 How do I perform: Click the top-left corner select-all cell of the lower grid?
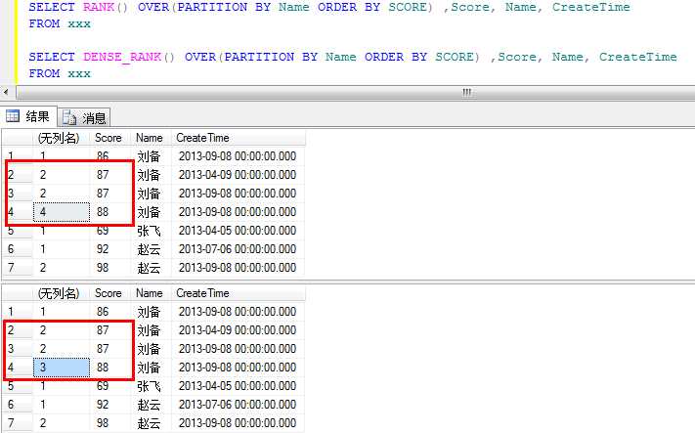tap(18, 293)
